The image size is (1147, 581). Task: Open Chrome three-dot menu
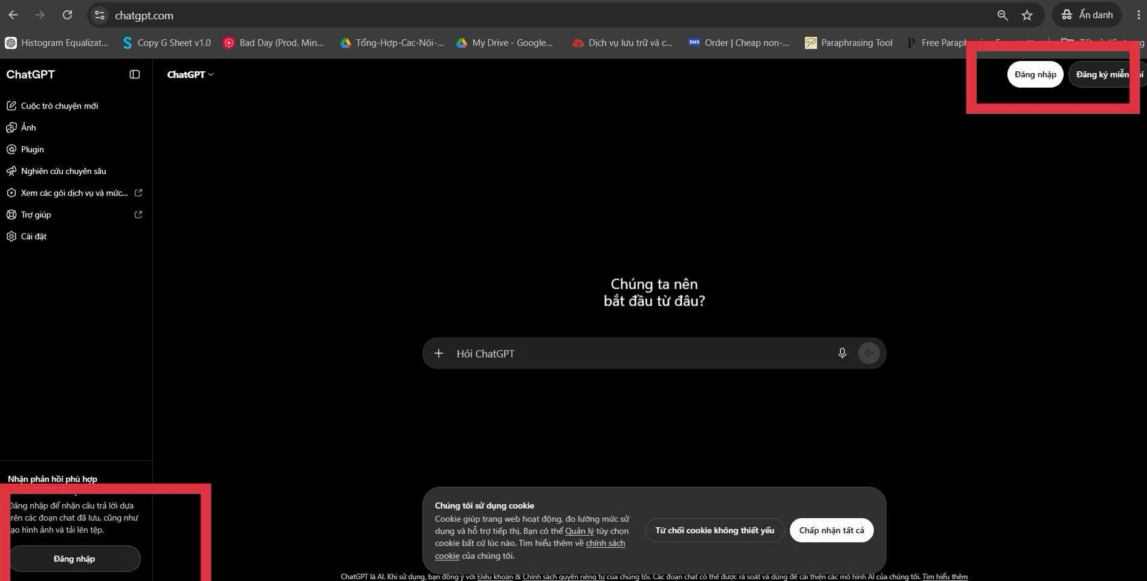[1138, 15]
